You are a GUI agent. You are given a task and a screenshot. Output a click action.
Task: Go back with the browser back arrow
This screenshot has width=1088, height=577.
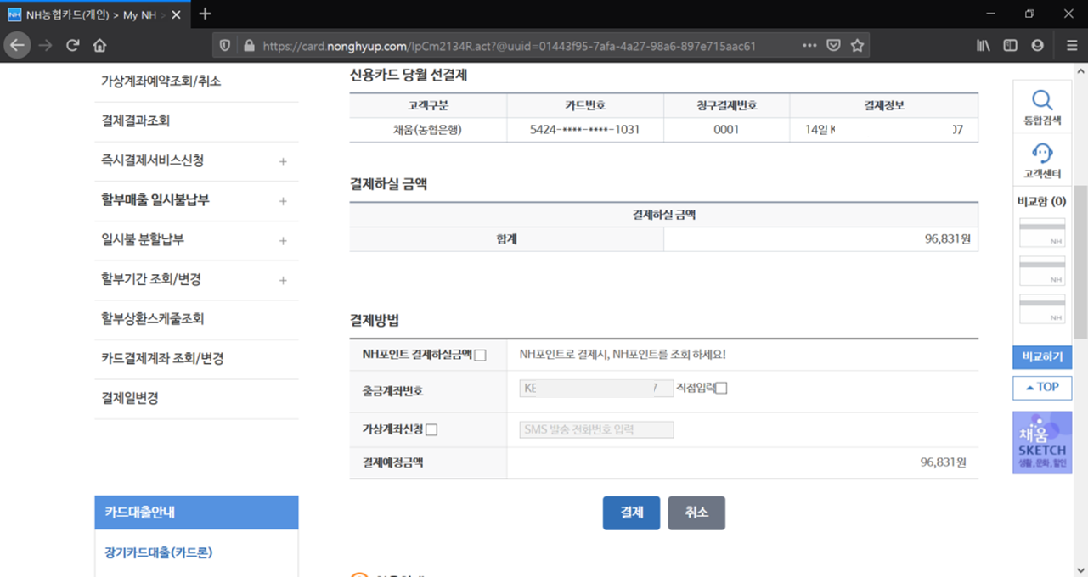(18, 45)
